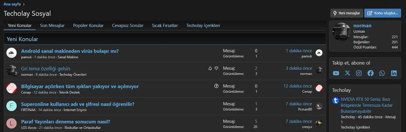Viewport: 406px width, 132px height.
Task: Click the Techolay logo icon in sidebar
Action: point(335,100)
